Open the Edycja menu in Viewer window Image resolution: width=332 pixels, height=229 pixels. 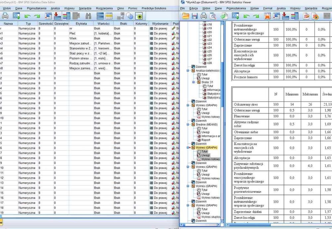pyautogui.click(x=194, y=9)
